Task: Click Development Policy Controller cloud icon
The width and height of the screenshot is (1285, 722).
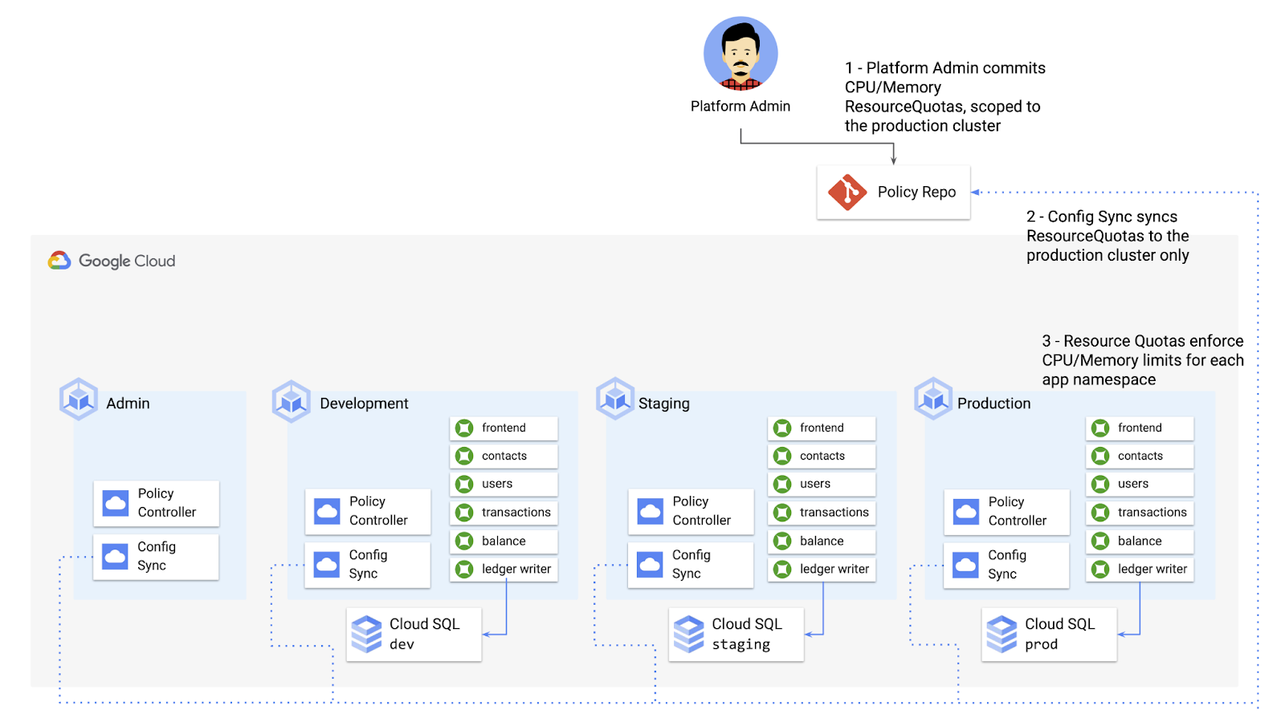Action: point(327,511)
